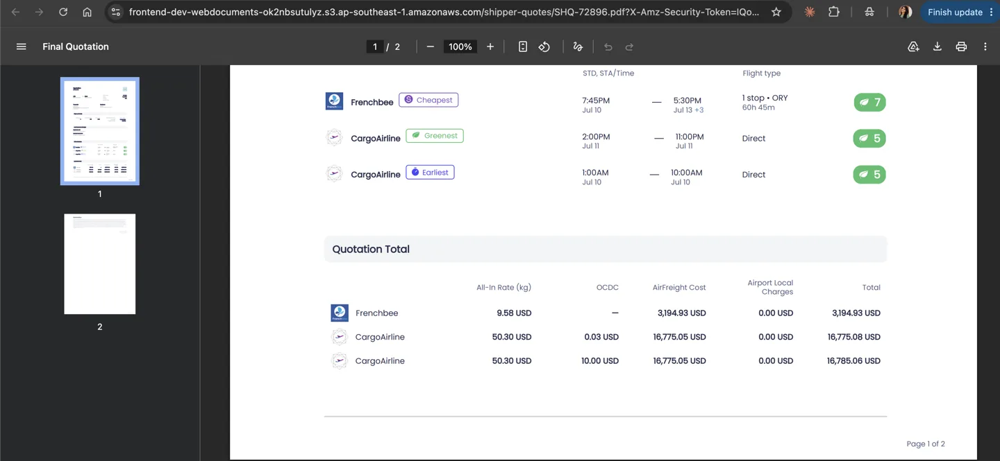Viewport: 1000px width, 461px height.
Task: Click the 16,775.08 USD total
Action: pos(854,337)
